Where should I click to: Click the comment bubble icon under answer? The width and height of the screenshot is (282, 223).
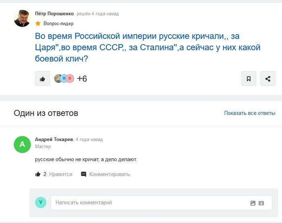click(x=84, y=174)
